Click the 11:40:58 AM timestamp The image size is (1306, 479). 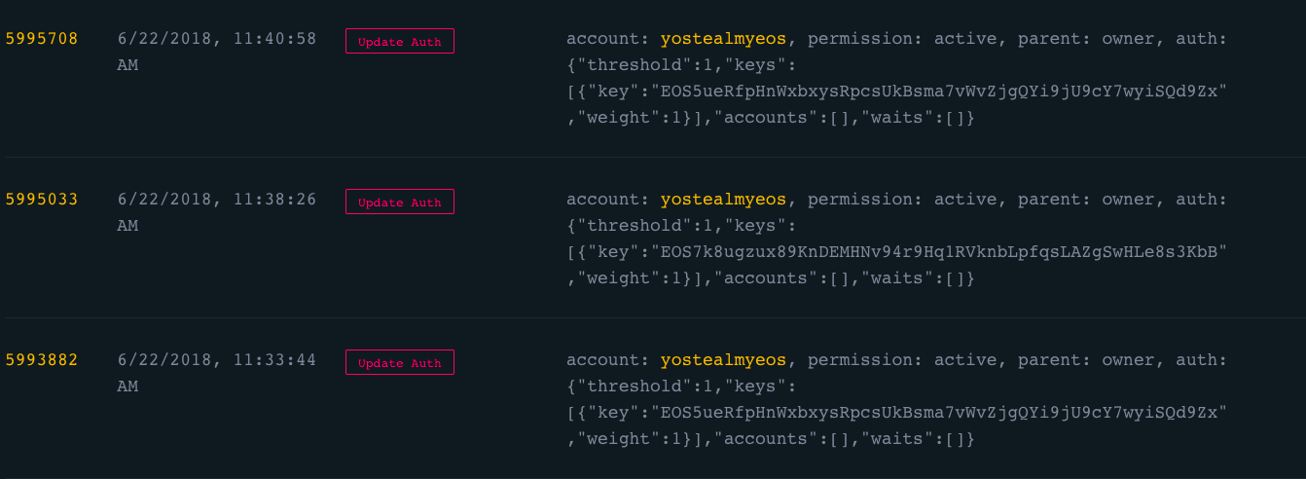coord(216,39)
